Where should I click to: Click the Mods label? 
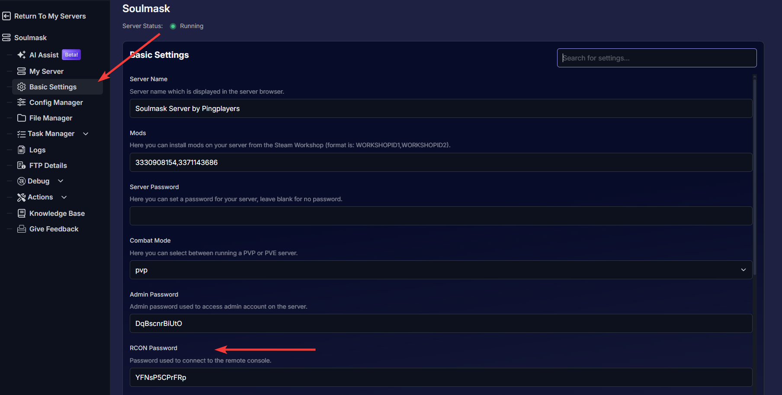138,133
